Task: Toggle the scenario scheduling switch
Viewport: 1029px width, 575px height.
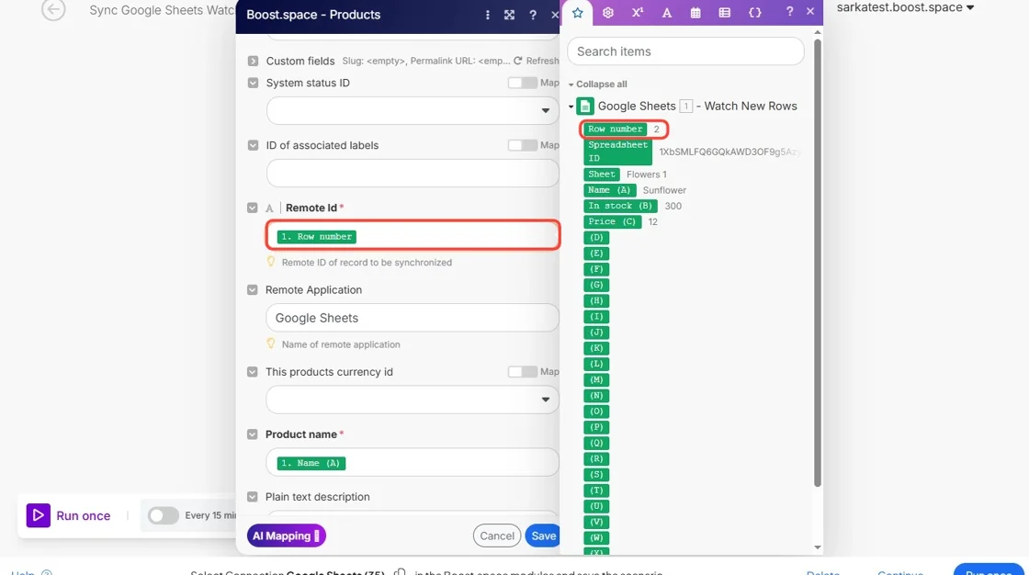Action: pyautogui.click(x=163, y=515)
